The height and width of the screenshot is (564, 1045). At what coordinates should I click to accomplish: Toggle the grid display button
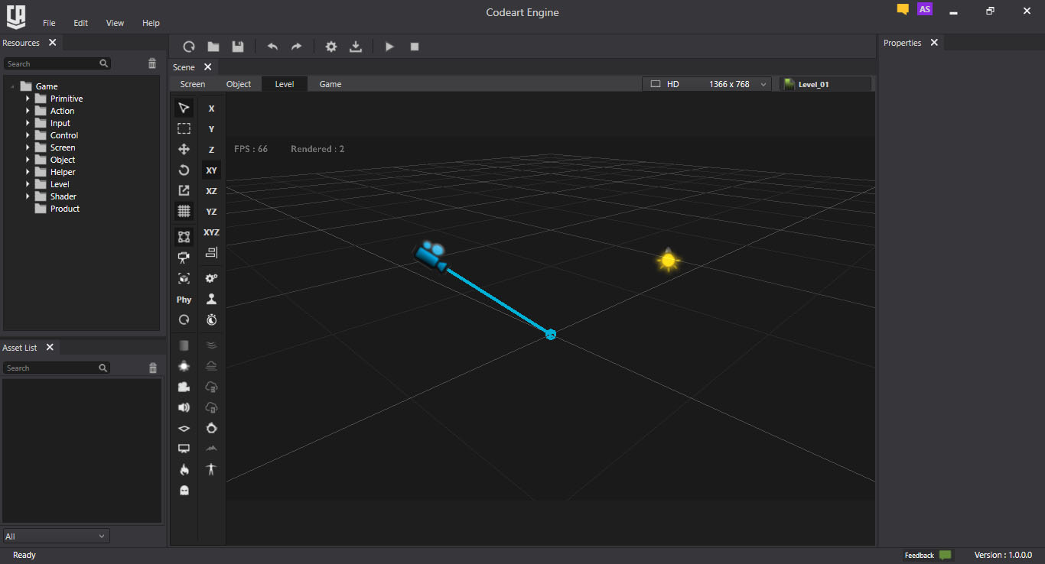(x=184, y=211)
